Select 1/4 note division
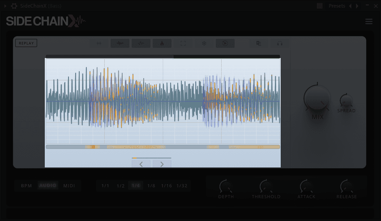 (136, 186)
